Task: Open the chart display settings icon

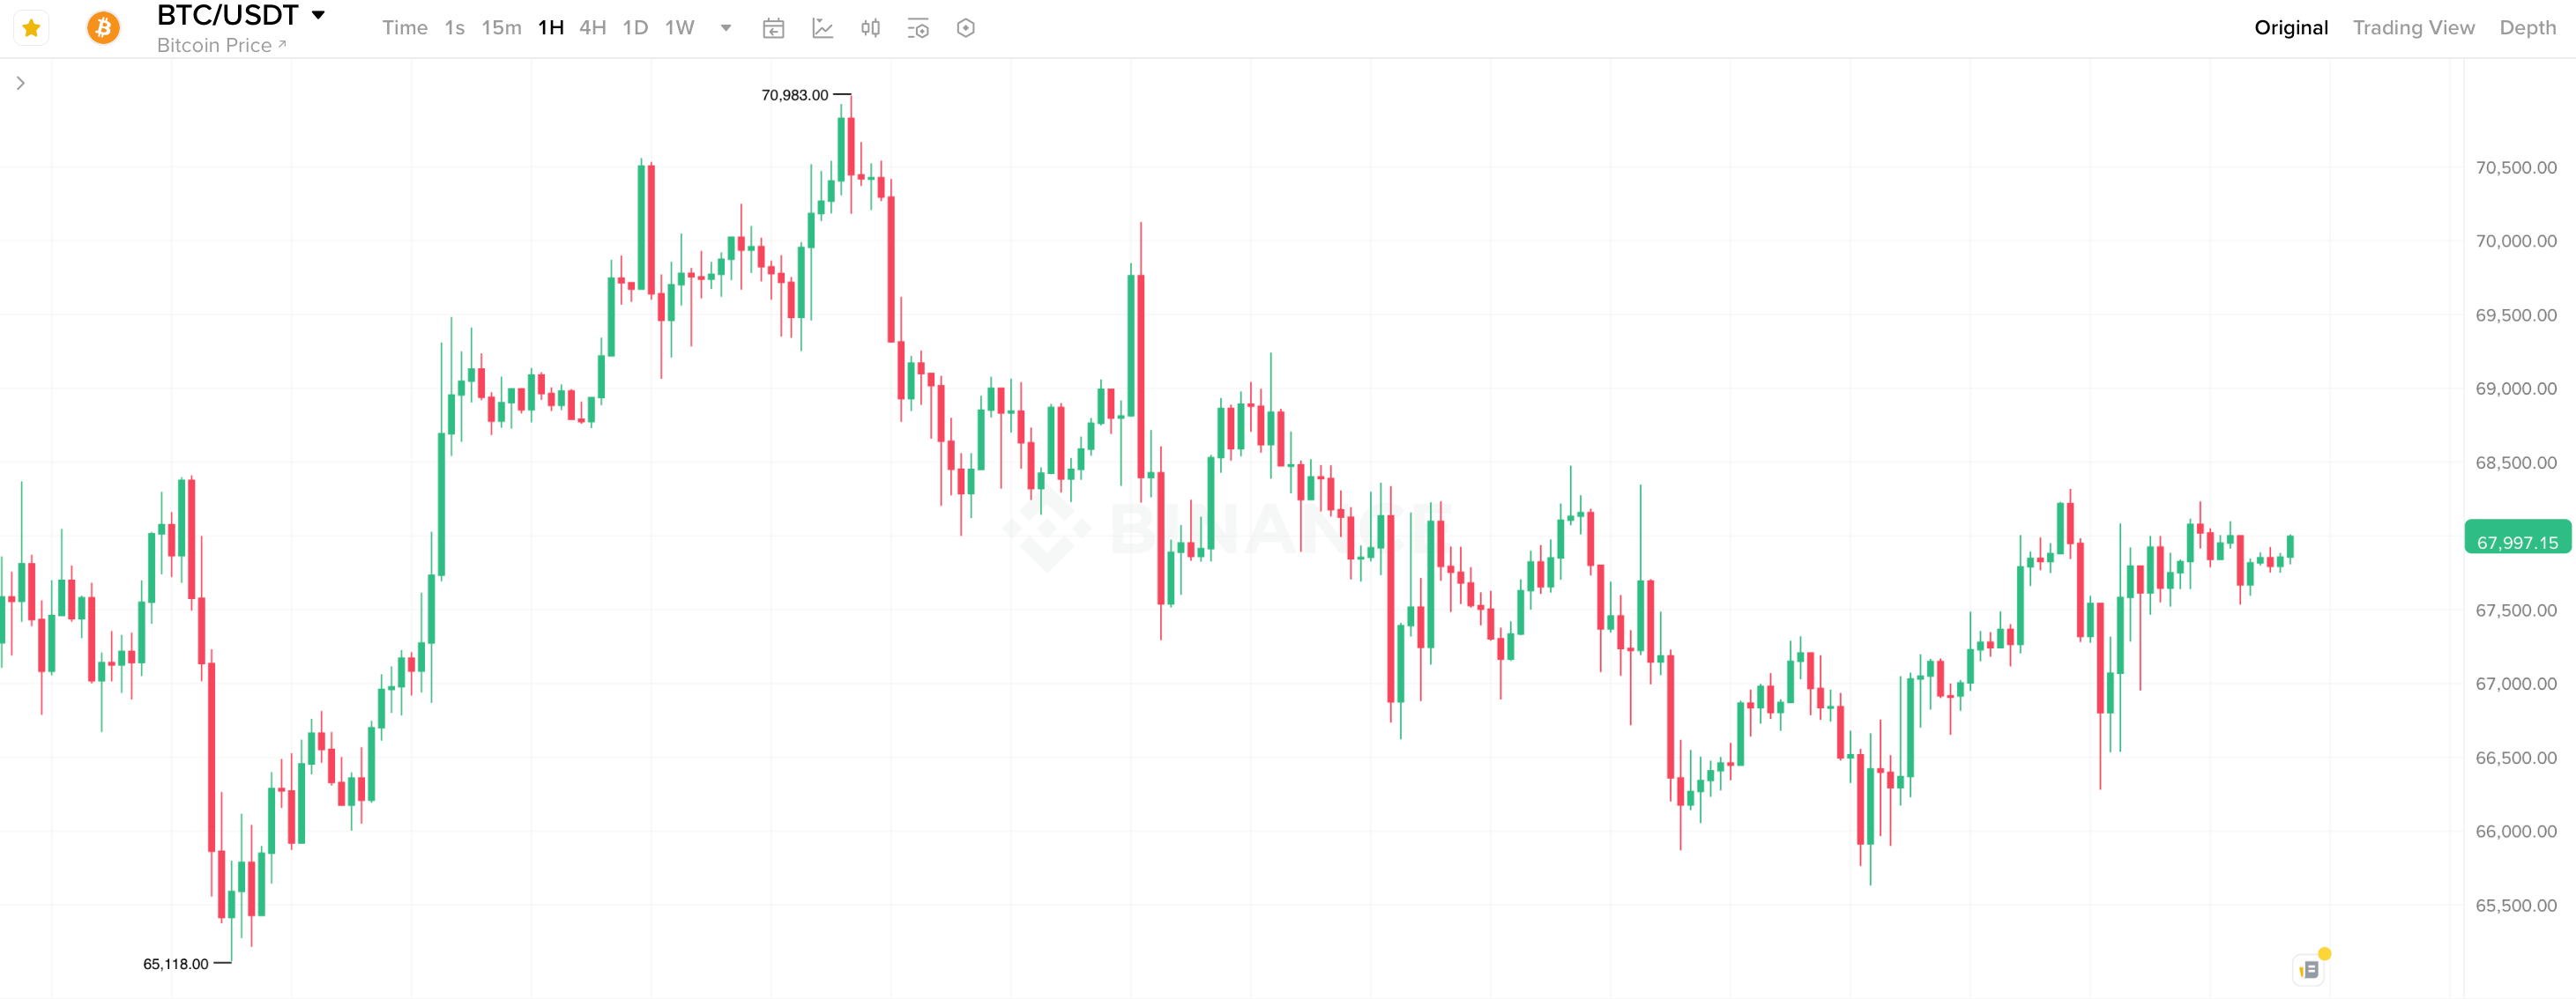Action: coord(918,28)
